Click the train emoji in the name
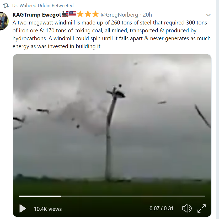Viewport: 219px width, 219px height. tap(65, 14)
